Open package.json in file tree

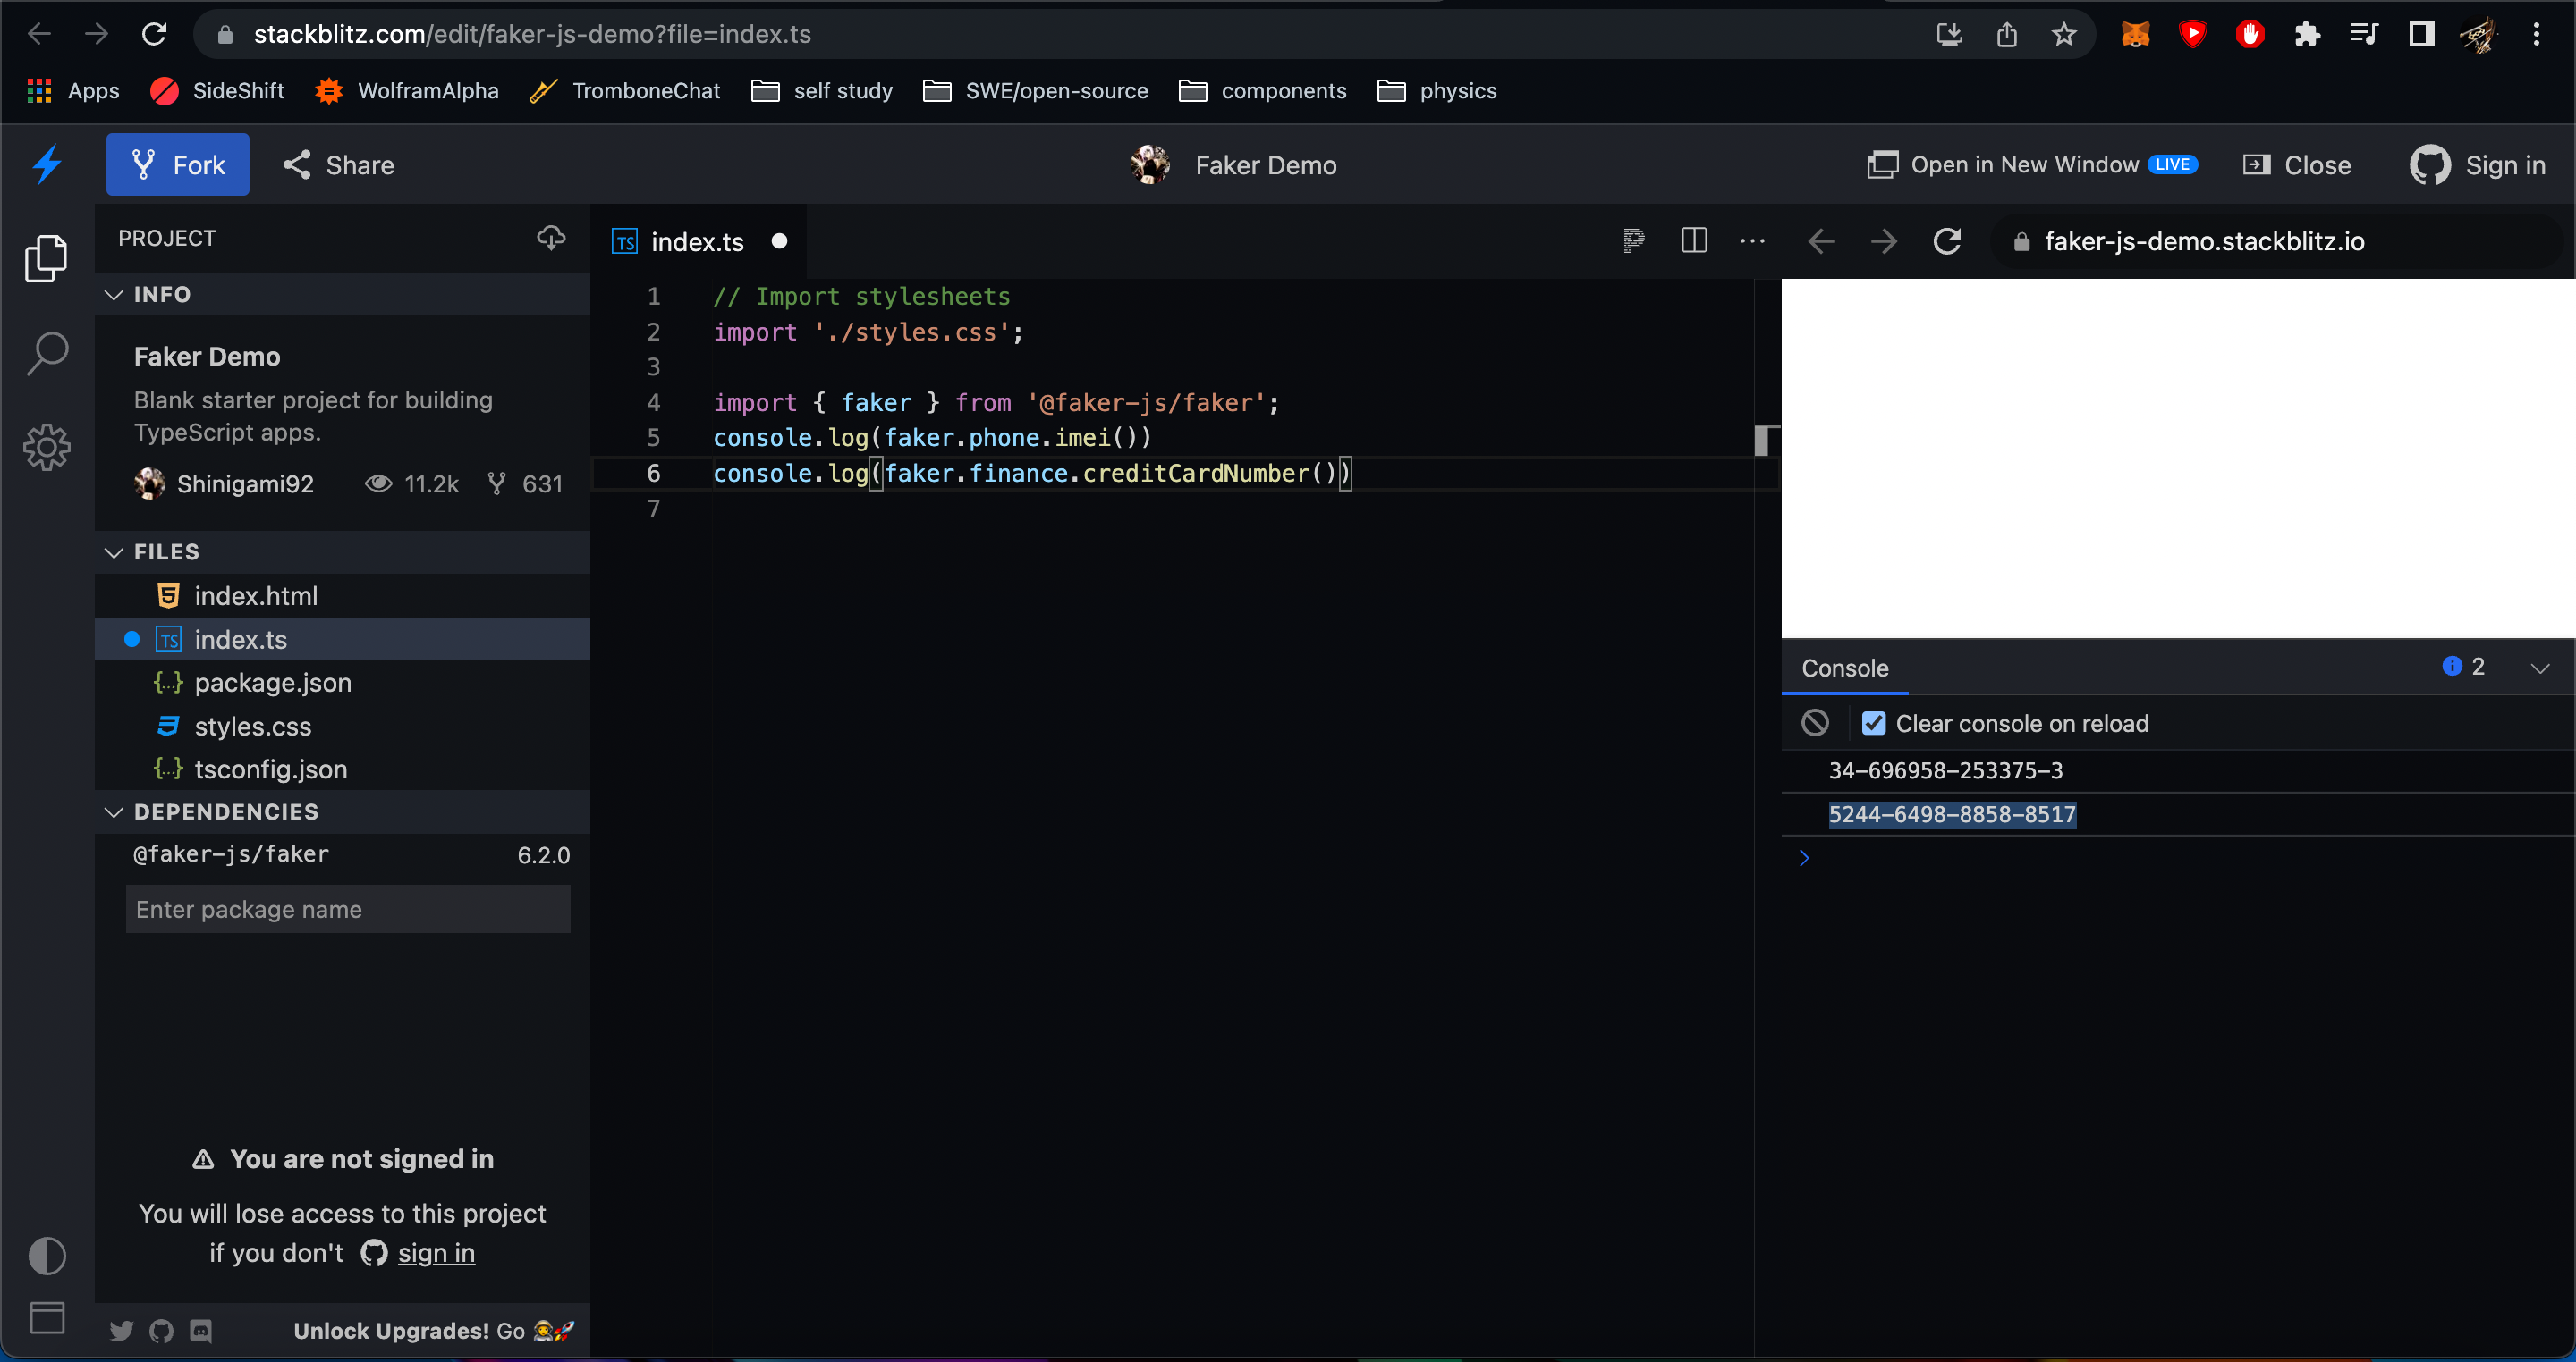coord(272,683)
